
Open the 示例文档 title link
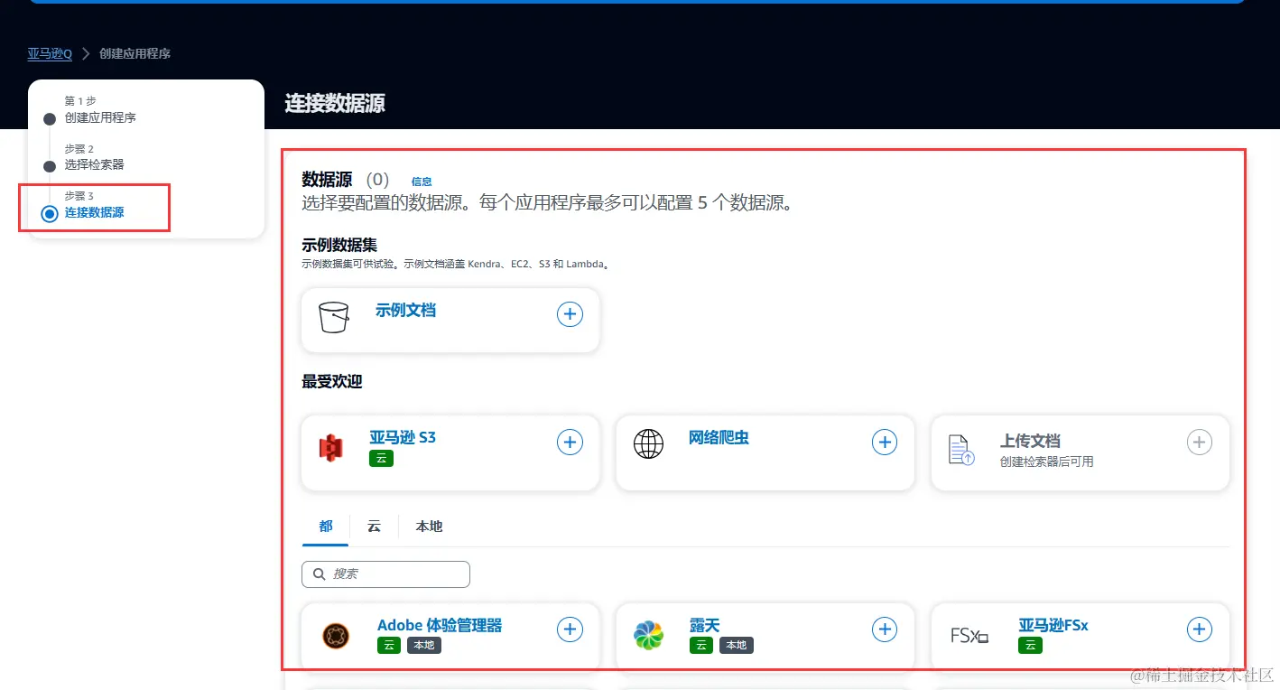click(x=405, y=310)
